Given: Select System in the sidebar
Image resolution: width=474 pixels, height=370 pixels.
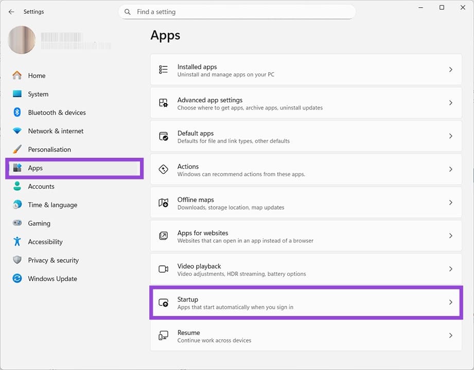Looking at the screenshot, I should point(38,94).
